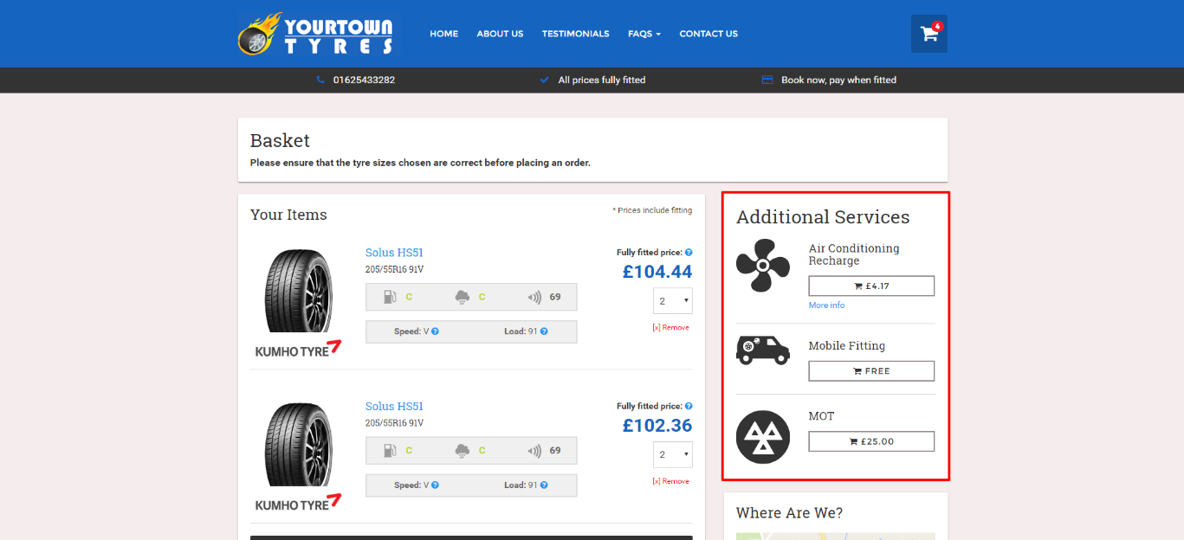Click the mobile fitting van icon
1184x540 pixels.
(763, 350)
